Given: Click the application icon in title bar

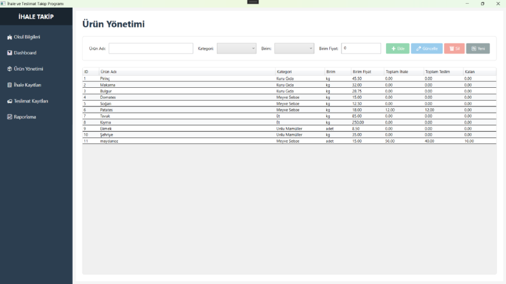Looking at the screenshot, I should tap(3, 4).
